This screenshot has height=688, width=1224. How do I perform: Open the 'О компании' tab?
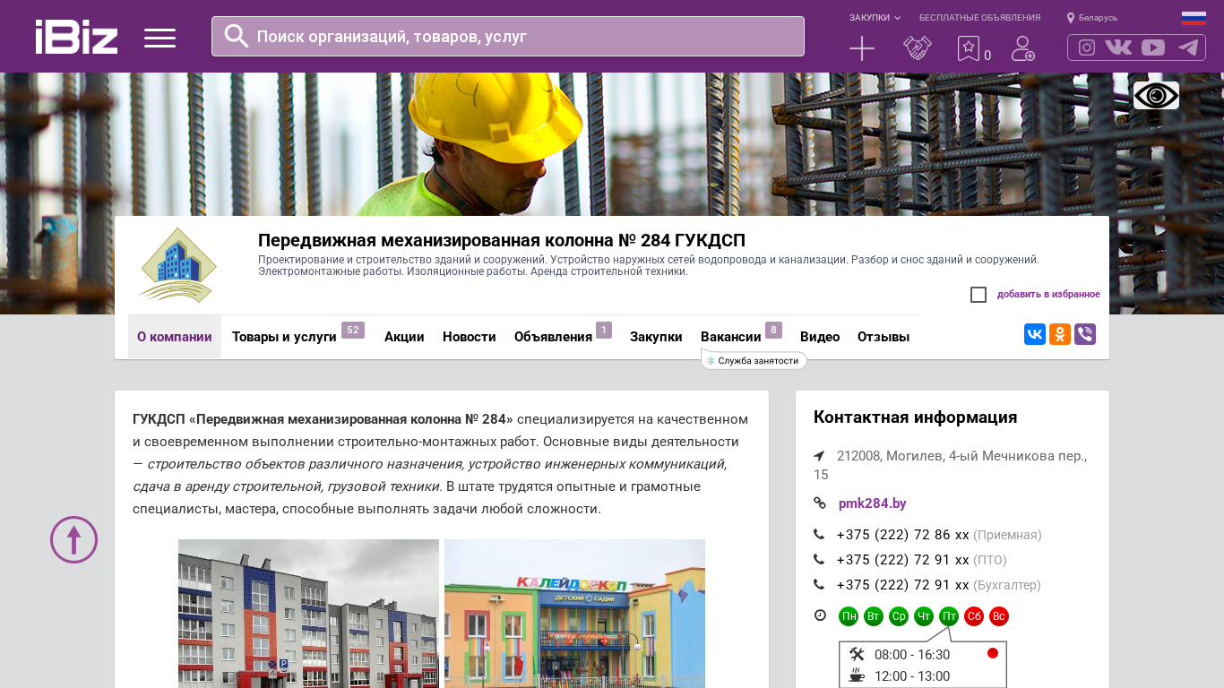[175, 337]
